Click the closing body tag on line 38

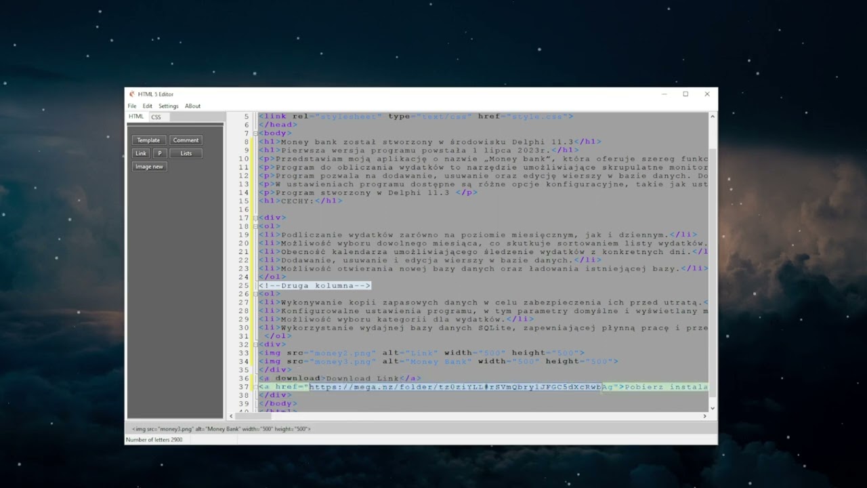click(x=278, y=404)
